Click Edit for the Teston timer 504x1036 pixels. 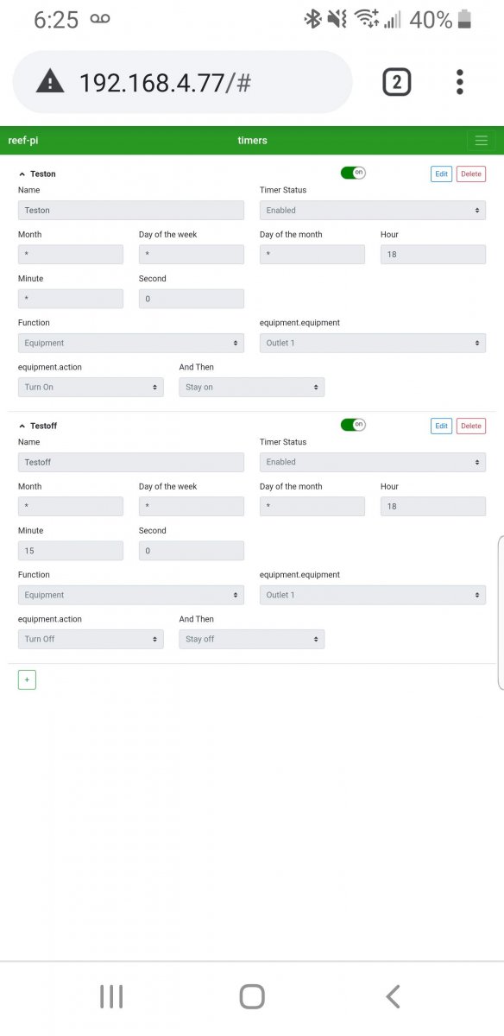pyautogui.click(x=441, y=174)
